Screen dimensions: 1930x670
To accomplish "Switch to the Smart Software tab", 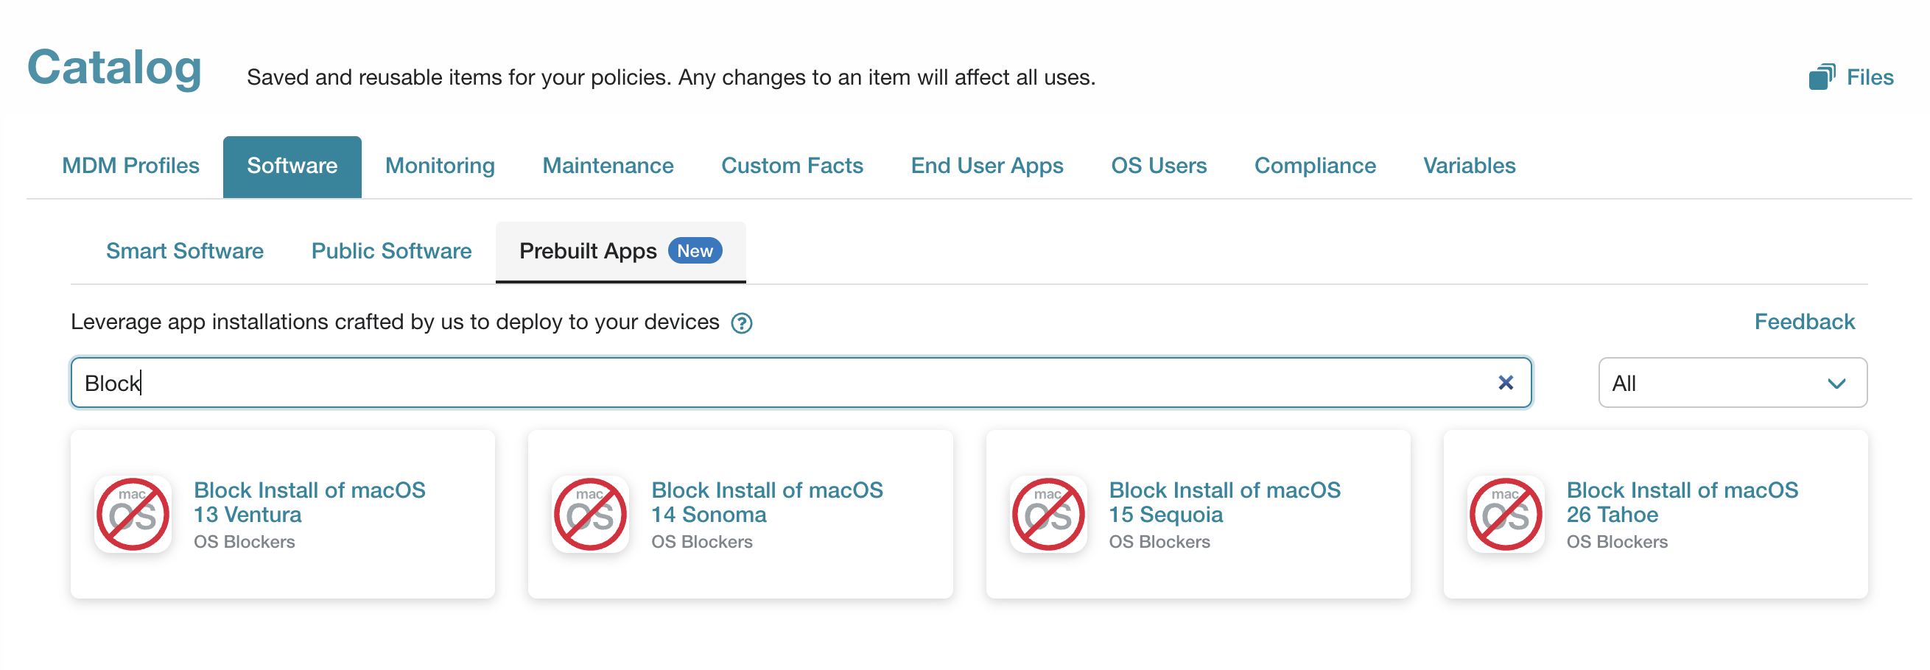I will [184, 251].
